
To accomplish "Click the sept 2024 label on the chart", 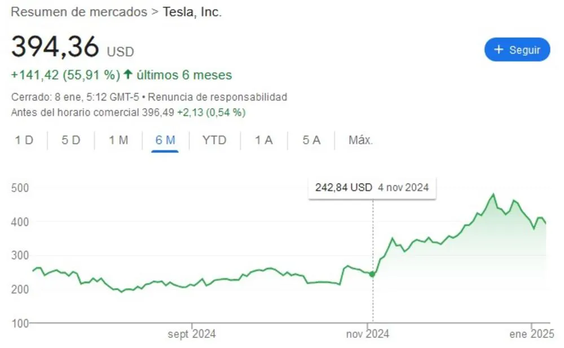I will (x=192, y=333).
